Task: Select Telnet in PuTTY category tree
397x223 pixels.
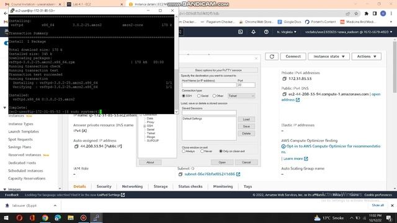Action: (x=151, y=133)
